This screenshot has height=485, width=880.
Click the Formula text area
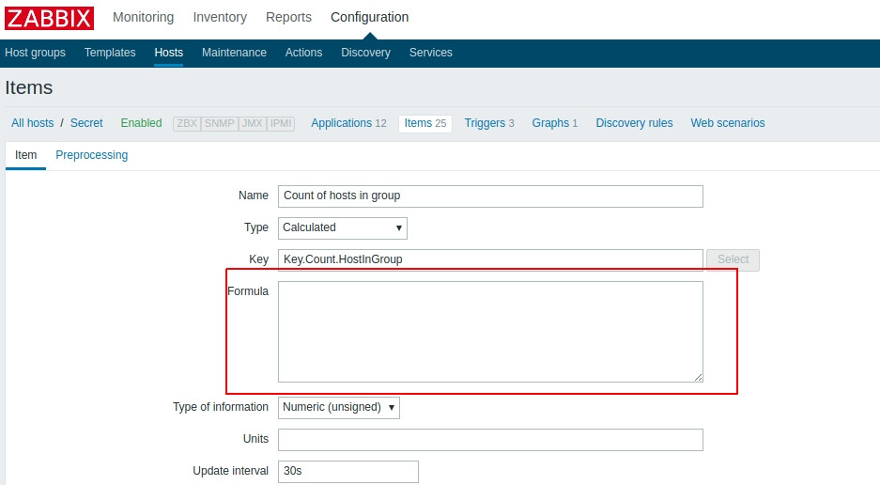(490, 331)
